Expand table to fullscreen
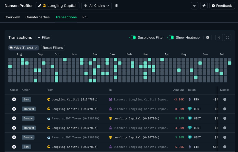This screenshot has height=152, width=238. point(227,38)
